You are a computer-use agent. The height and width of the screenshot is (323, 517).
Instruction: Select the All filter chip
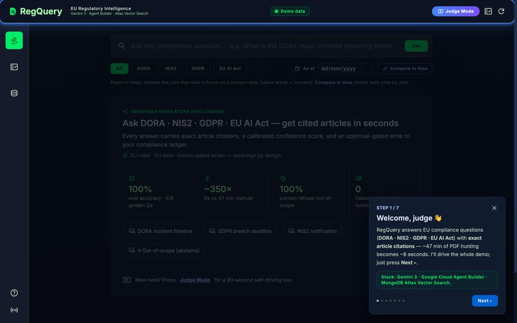click(x=119, y=69)
